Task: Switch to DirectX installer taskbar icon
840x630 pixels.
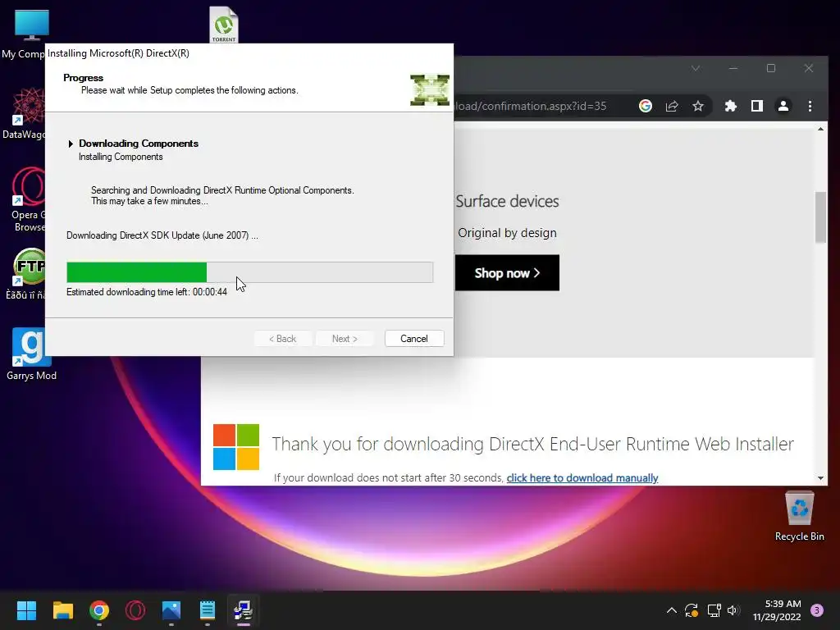Action: [x=243, y=610]
